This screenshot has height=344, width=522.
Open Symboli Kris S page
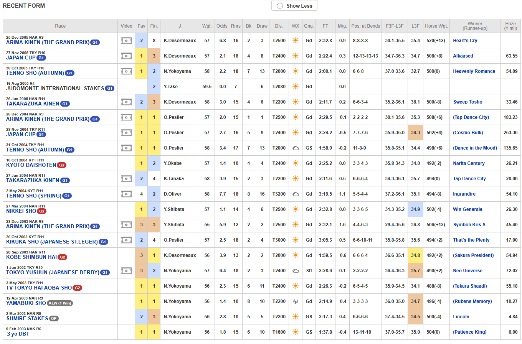(469, 225)
